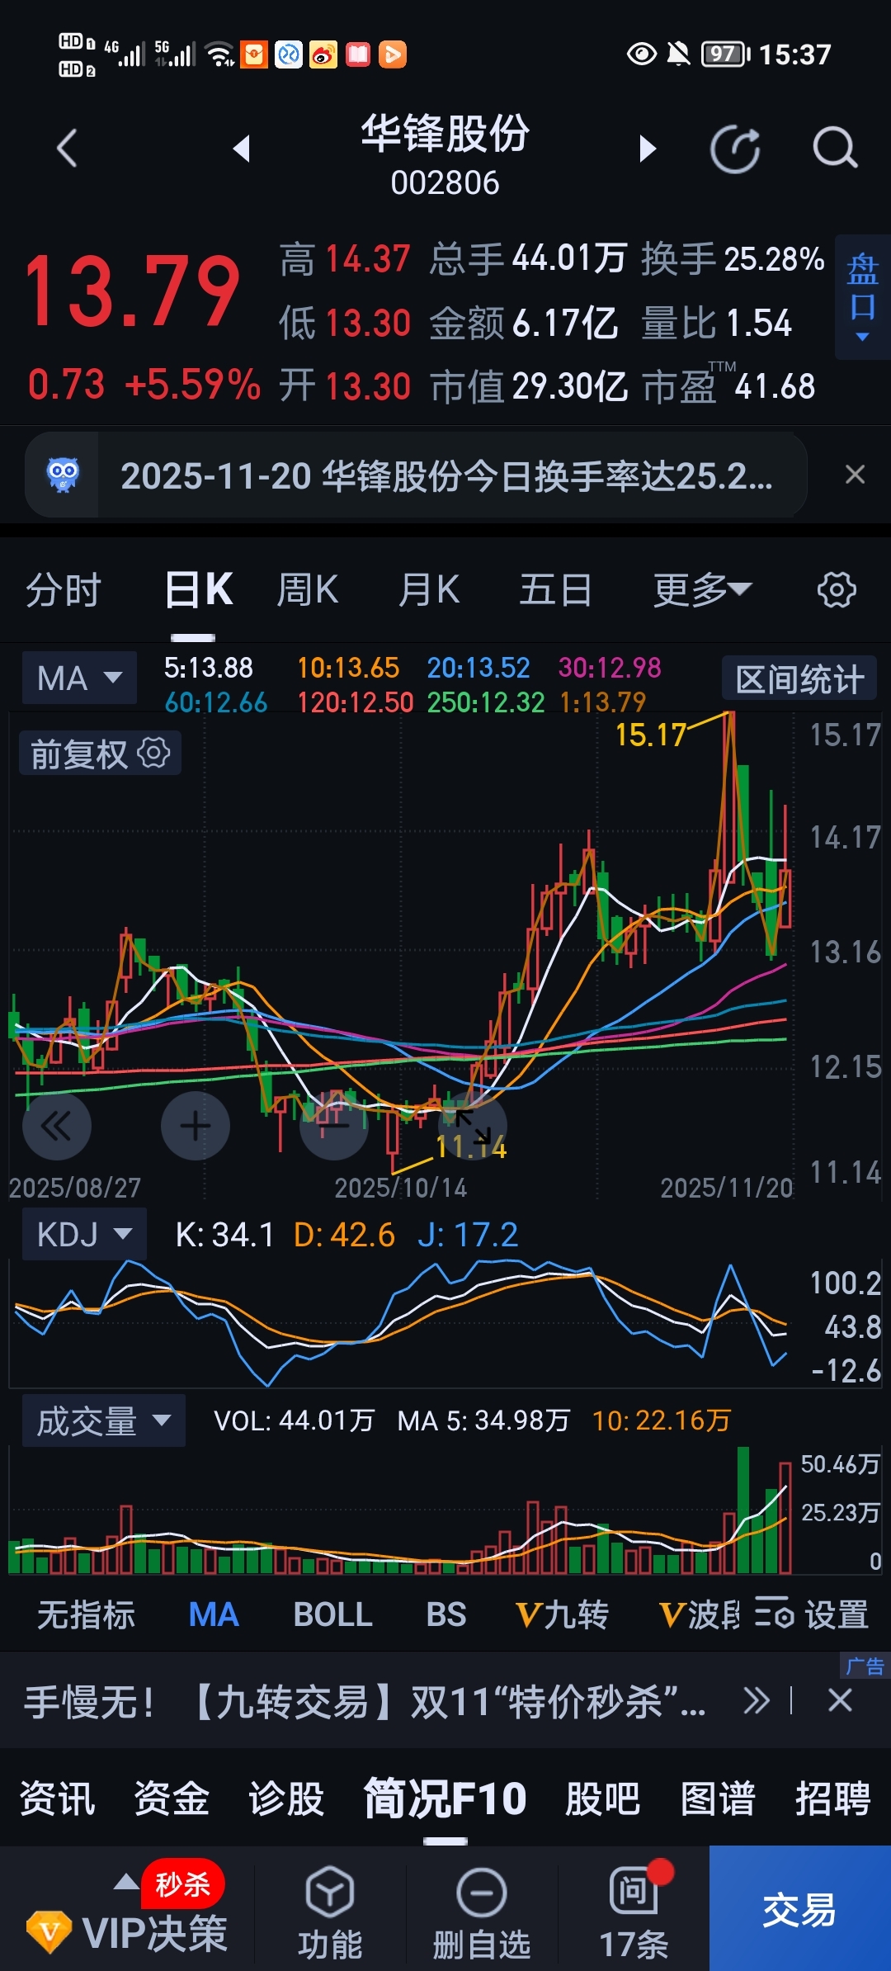This screenshot has height=1971, width=891.
Task: Tap the owl news assistant icon
Action: (63, 475)
